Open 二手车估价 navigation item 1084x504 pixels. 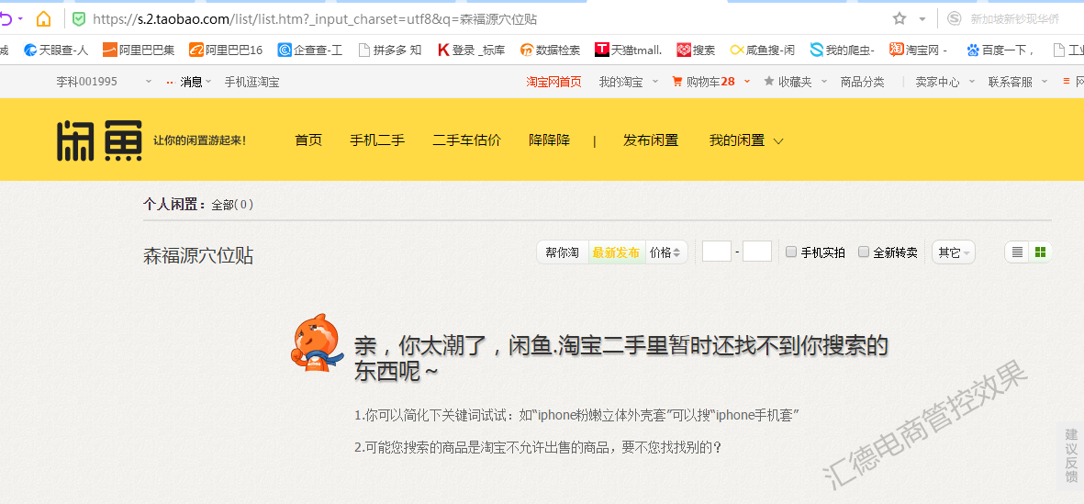(x=466, y=140)
